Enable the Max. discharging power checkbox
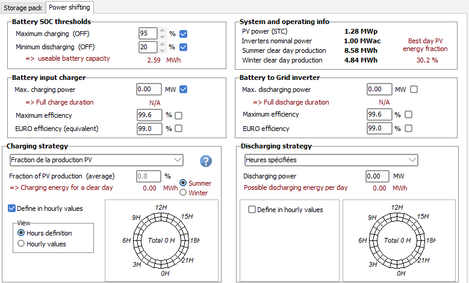This screenshot has height=283, width=469. pos(414,90)
